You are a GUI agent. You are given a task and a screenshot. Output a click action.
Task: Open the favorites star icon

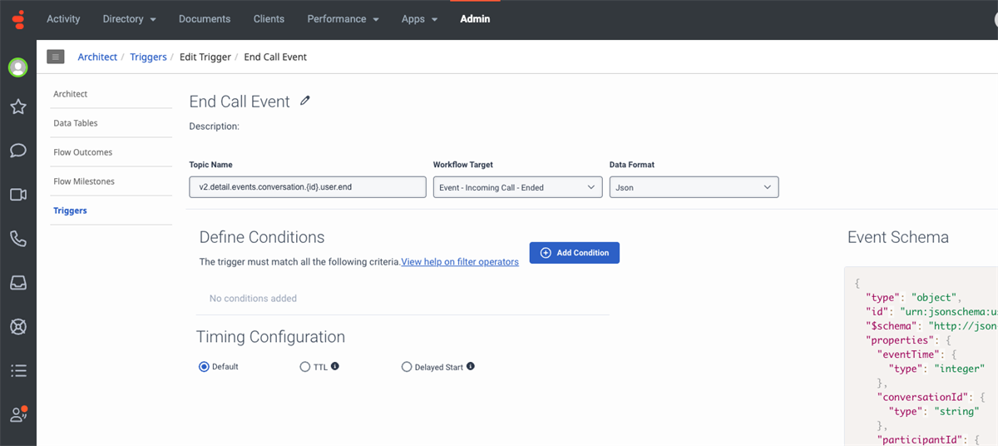coord(18,107)
